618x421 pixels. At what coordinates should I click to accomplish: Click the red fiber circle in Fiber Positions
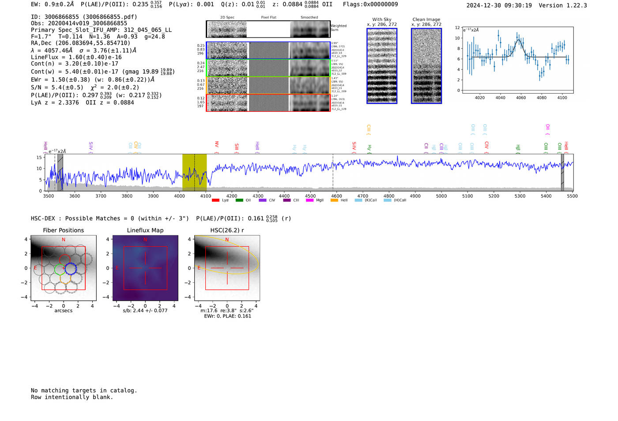click(64, 260)
